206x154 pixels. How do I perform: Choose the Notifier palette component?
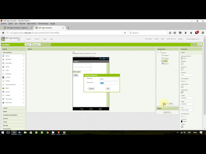[8, 81]
